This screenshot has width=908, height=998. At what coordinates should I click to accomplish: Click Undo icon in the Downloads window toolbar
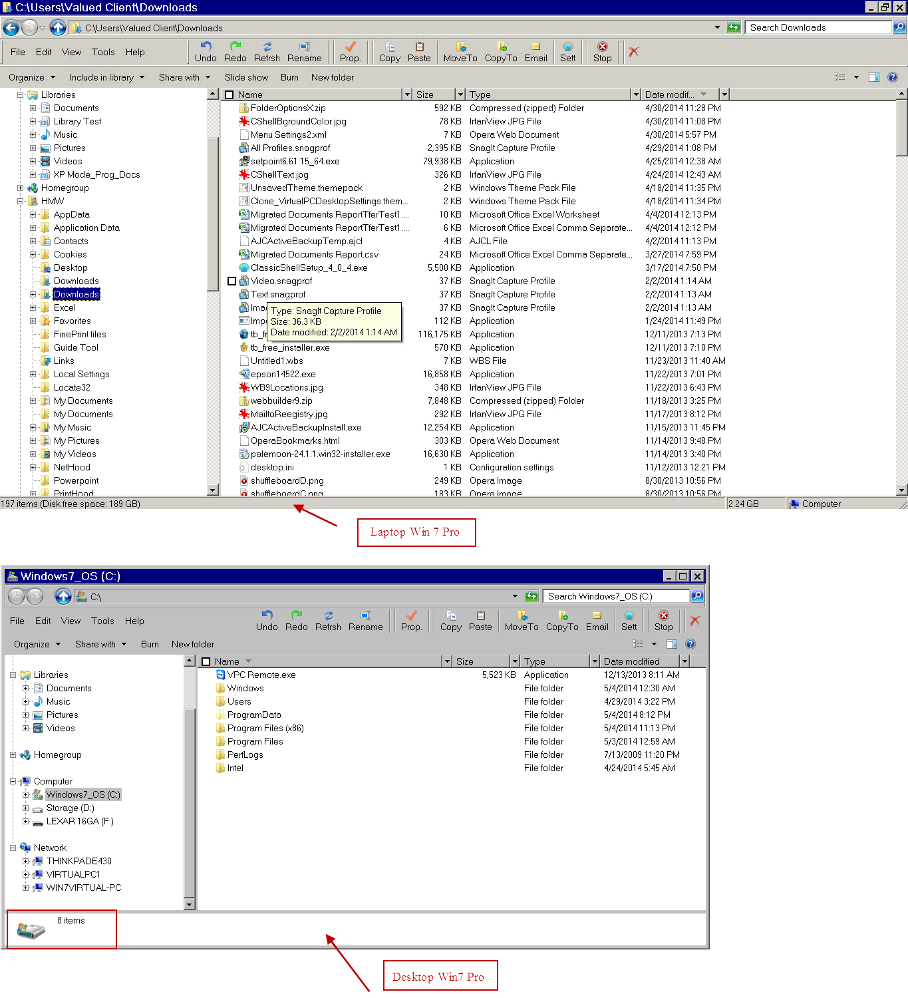pos(206,47)
